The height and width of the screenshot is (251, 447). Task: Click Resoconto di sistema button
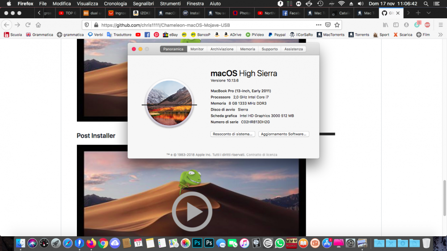(x=232, y=134)
